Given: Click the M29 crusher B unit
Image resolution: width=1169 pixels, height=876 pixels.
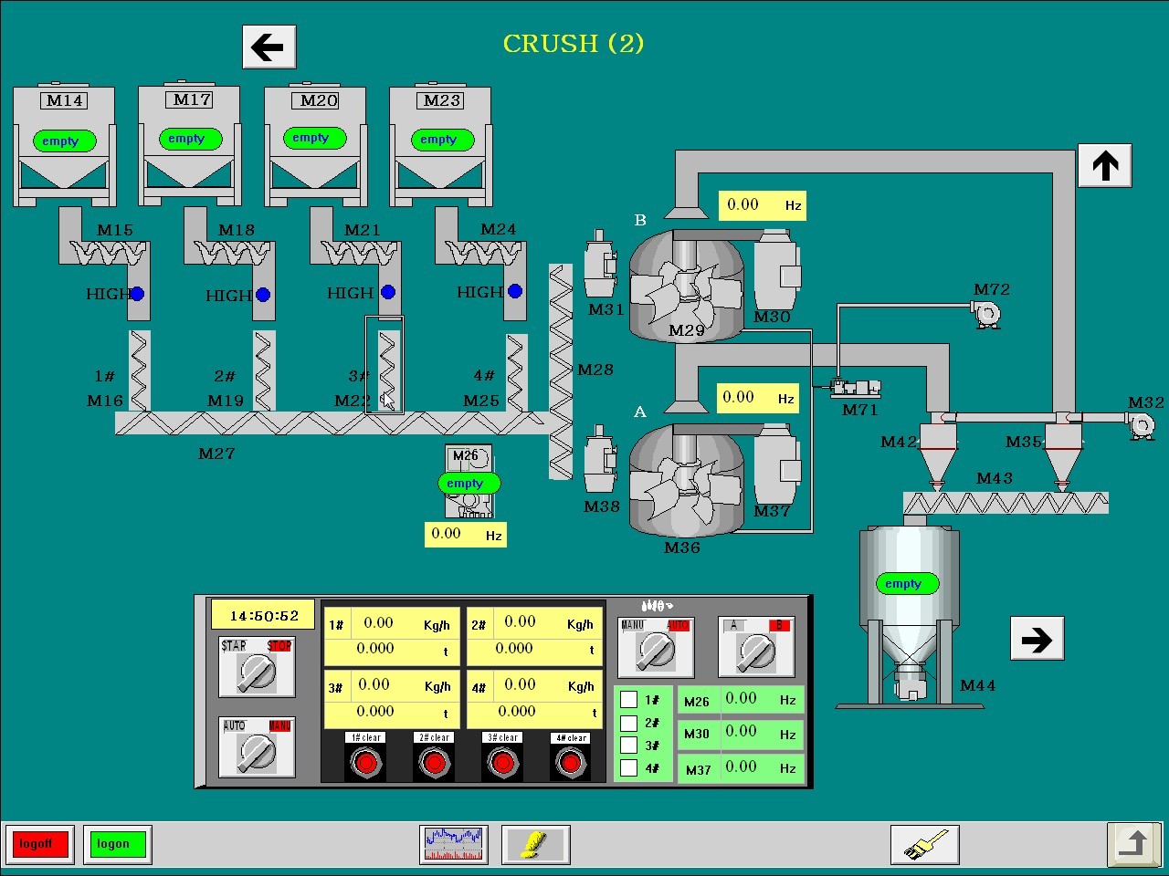Looking at the screenshot, I should (685, 285).
